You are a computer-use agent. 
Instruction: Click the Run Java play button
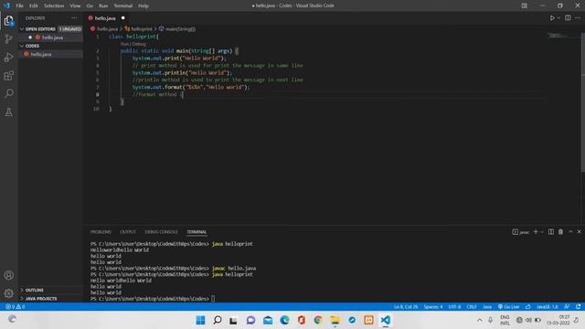point(552,18)
